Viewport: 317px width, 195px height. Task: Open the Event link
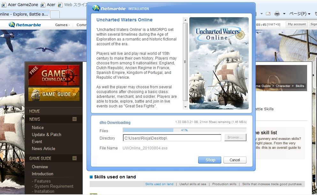(x=37, y=142)
